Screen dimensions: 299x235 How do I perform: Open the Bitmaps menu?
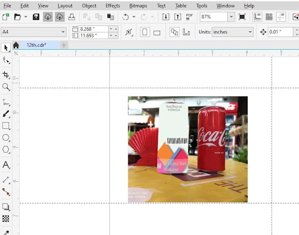(x=138, y=6)
